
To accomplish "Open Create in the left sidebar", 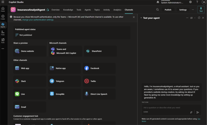I will (3, 17).
